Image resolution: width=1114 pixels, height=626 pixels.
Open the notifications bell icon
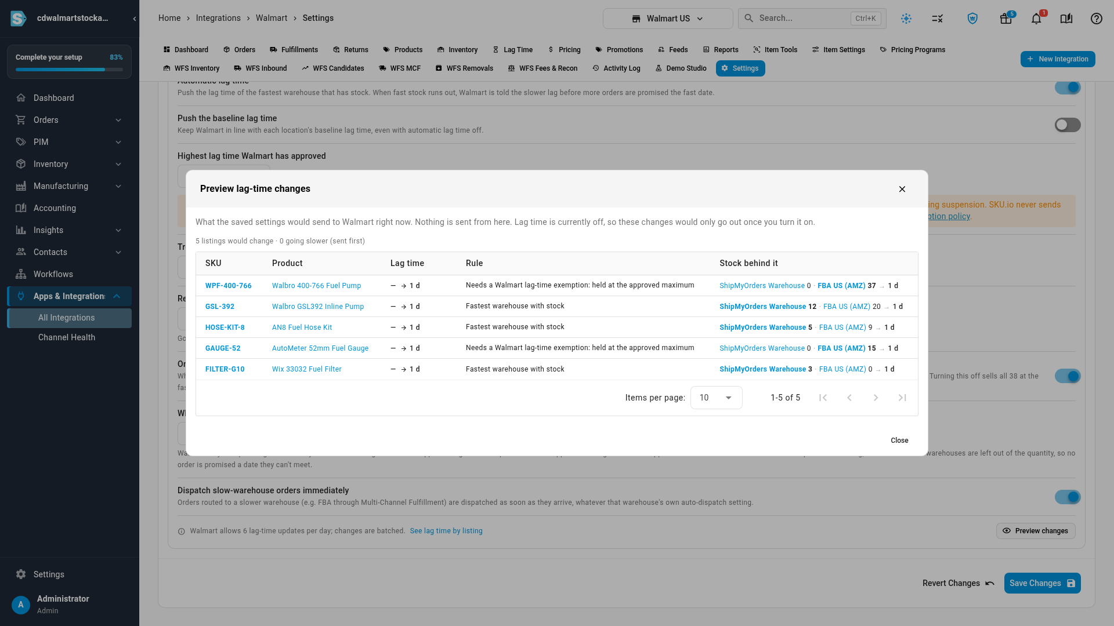click(x=1036, y=19)
